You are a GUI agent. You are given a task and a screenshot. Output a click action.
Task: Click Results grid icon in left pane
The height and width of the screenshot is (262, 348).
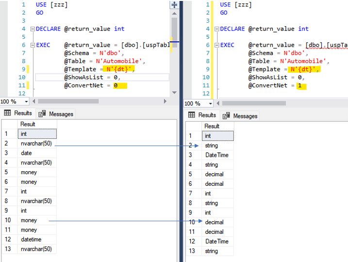(x=7, y=113)
